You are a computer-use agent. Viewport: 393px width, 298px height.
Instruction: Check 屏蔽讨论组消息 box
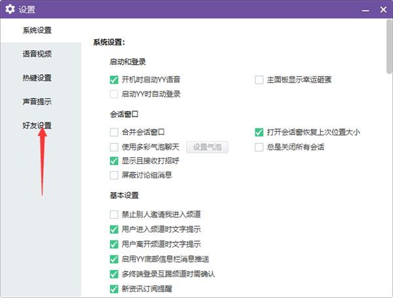(x=115, y=175)
